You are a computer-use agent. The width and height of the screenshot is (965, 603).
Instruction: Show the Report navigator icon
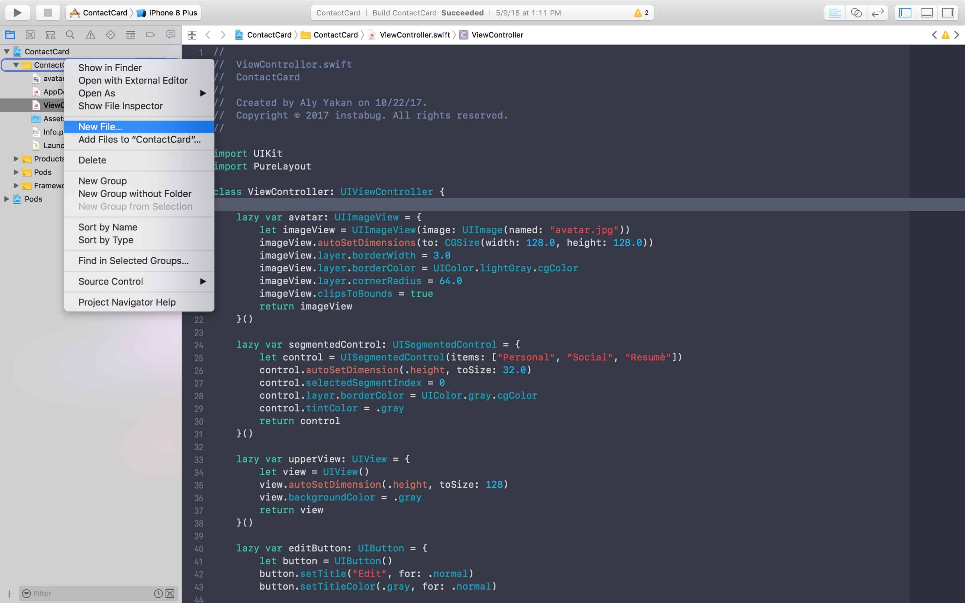171,35
